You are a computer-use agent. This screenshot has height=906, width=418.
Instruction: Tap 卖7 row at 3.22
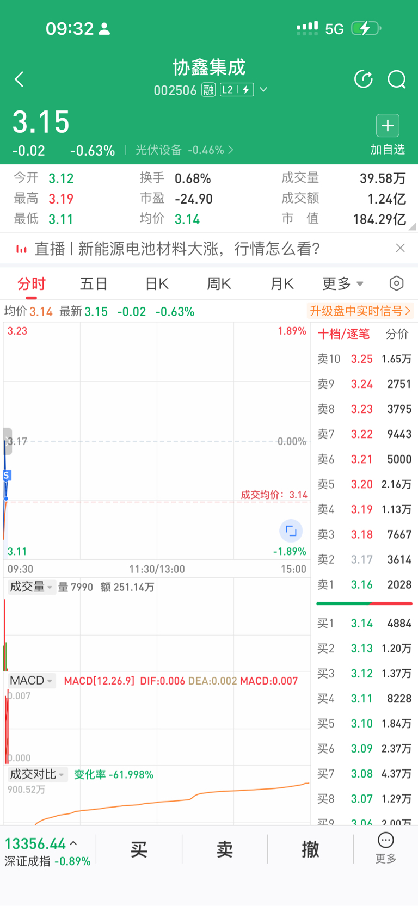pyautogui.click(x=364, y=434)
